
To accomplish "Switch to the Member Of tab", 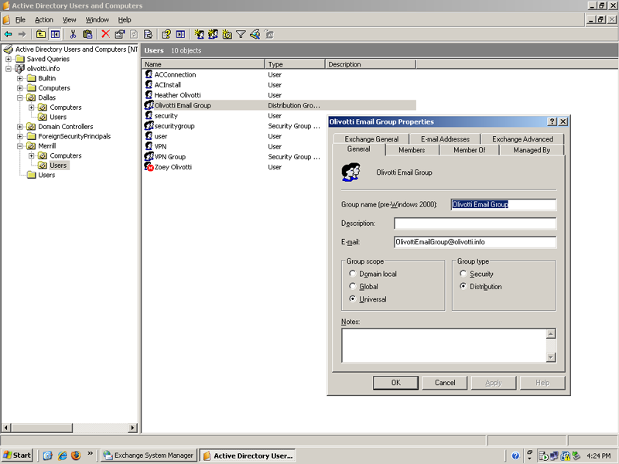I will point(470,150).
